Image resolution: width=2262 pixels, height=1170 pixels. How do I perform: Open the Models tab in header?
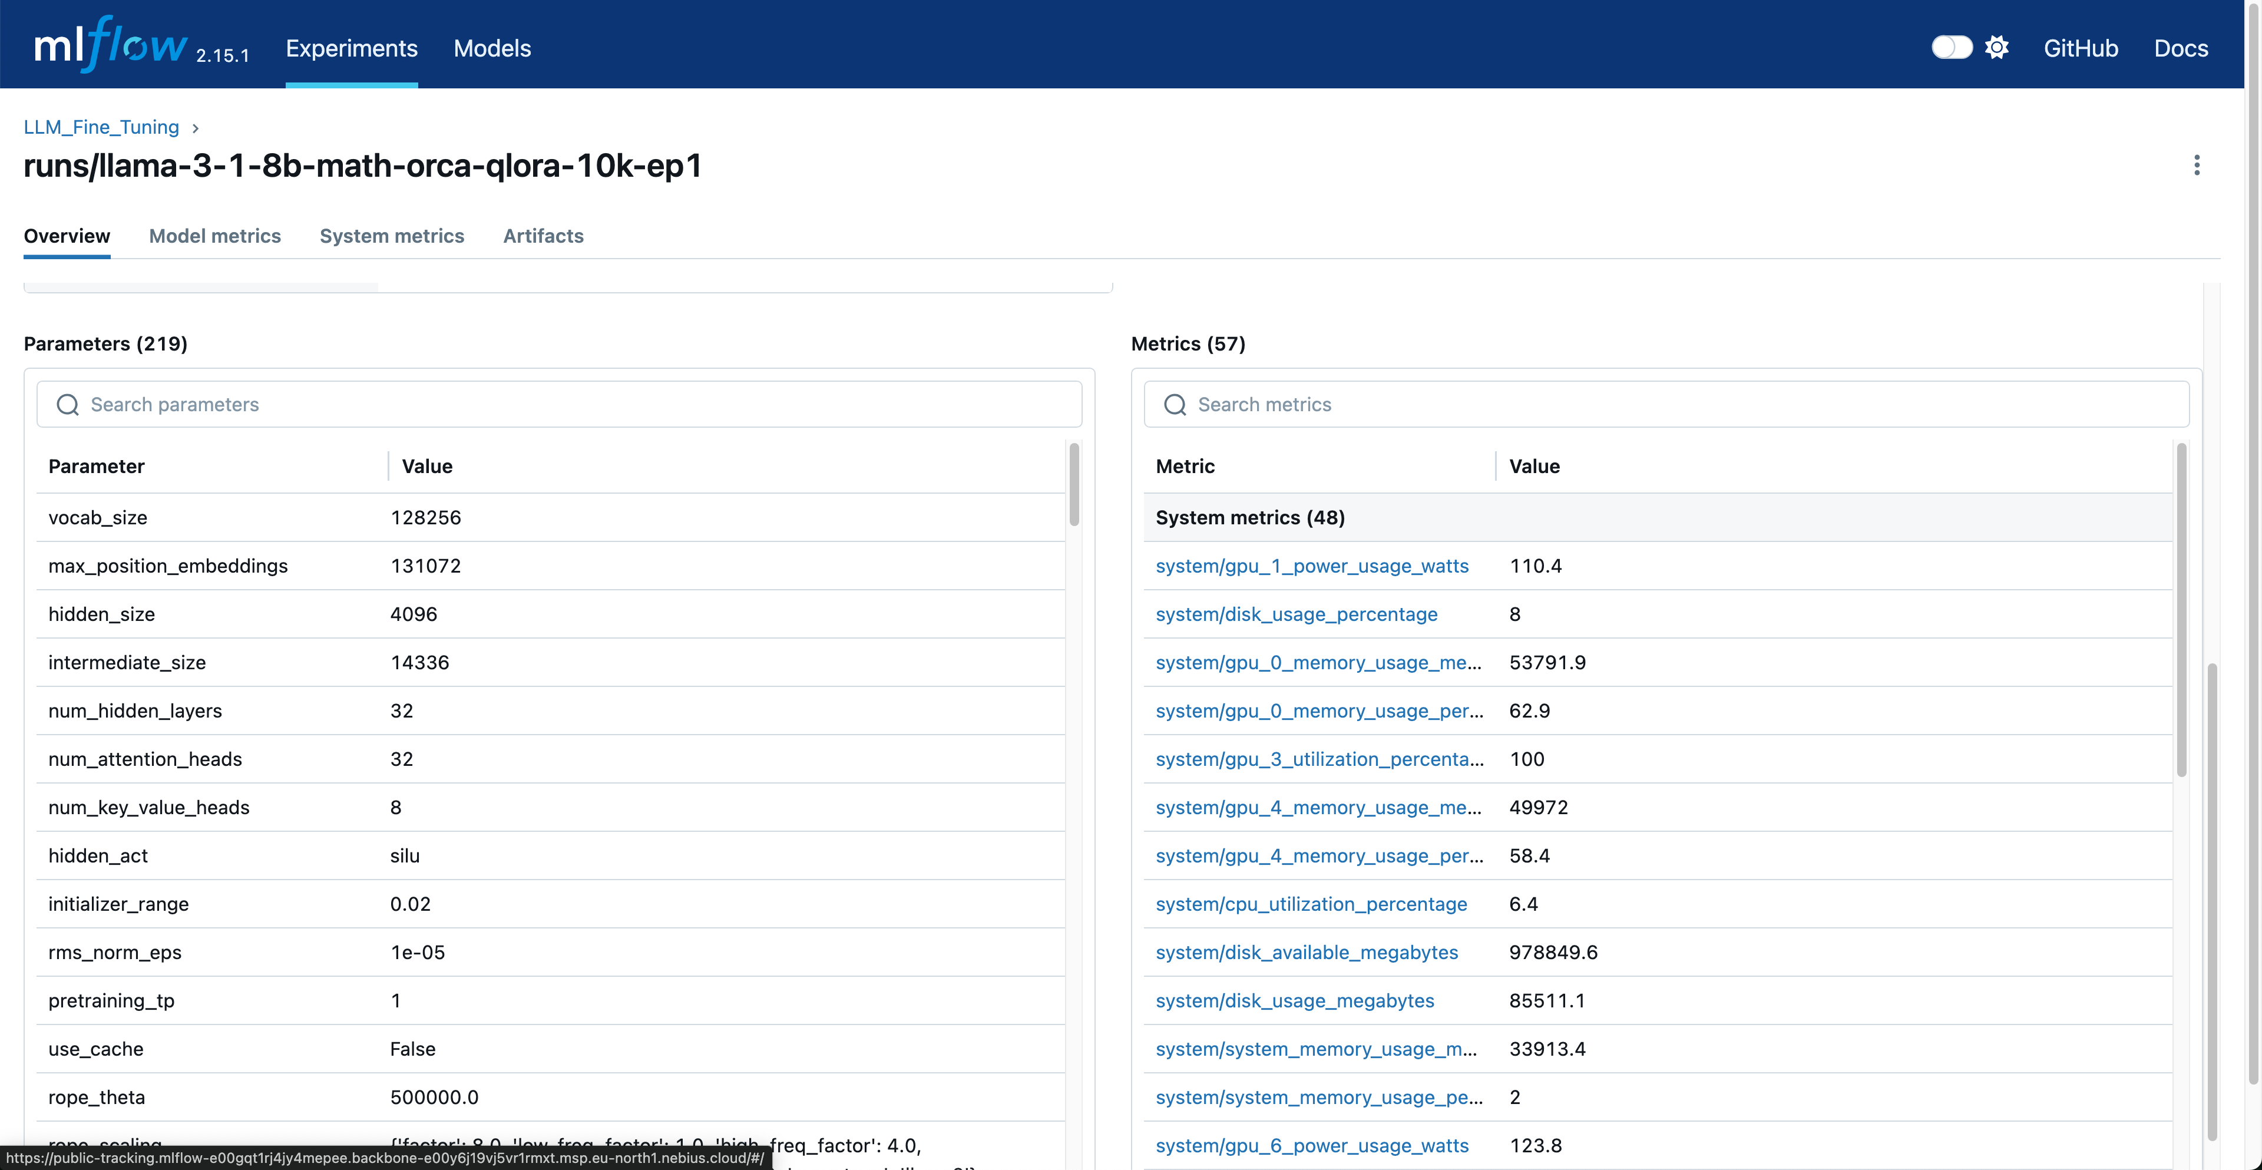click(492, 48)
